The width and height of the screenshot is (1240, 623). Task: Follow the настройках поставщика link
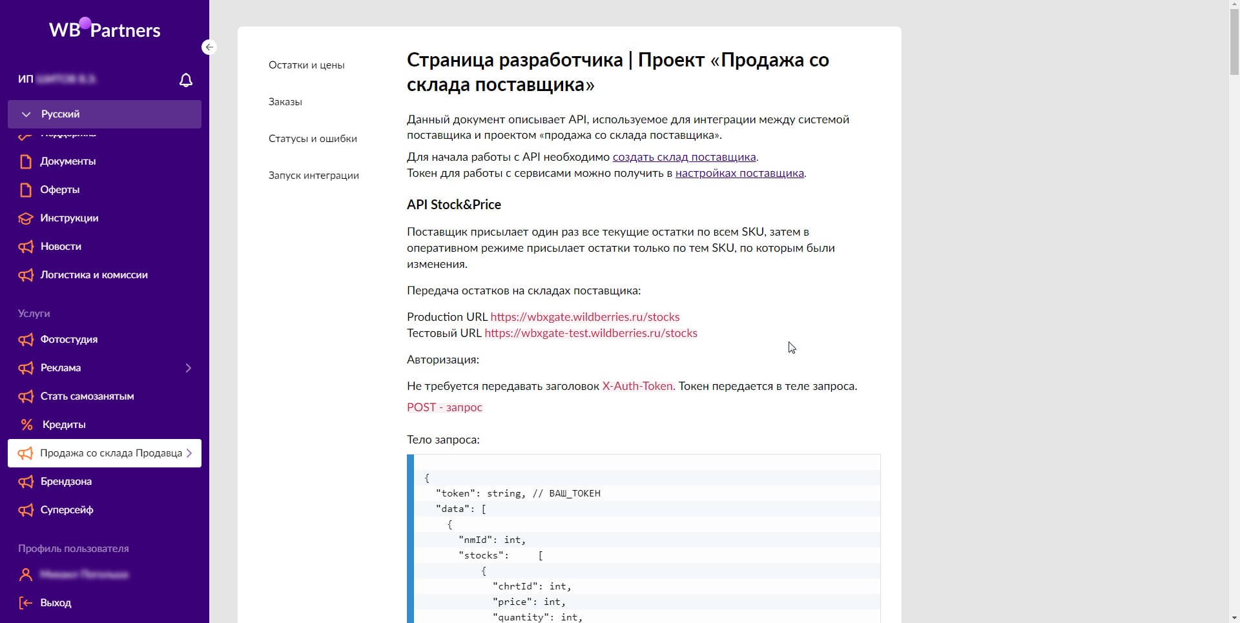pyautogui.click(x=739, y=173)
